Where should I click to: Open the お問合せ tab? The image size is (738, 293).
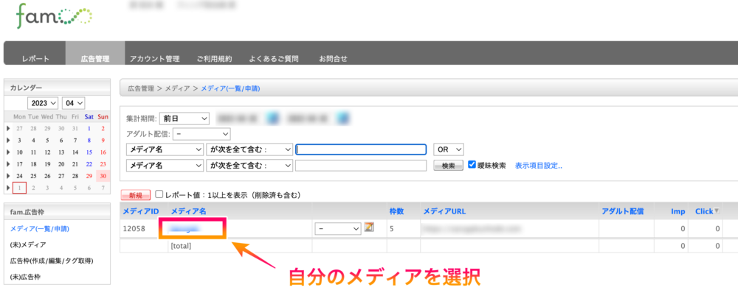pos(334,59)
